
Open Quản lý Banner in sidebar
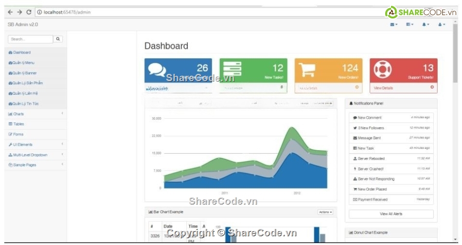coord(36,73)
